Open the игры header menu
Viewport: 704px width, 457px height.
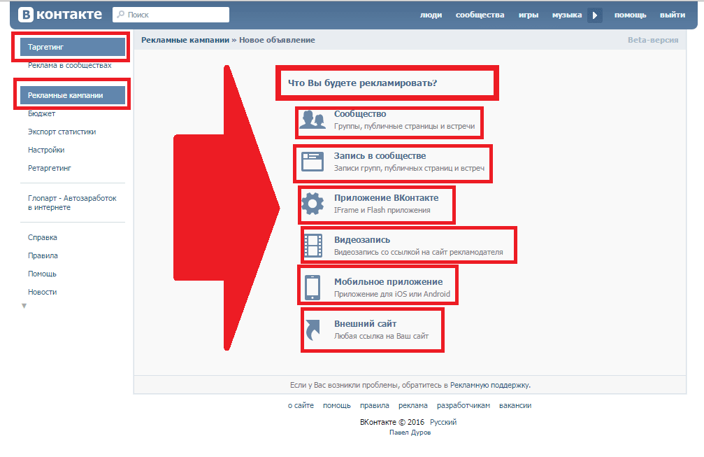pyautogui.click(x=528, y=15)
